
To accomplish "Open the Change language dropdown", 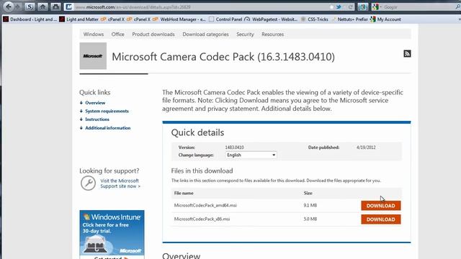I will (x=251, y=155).
